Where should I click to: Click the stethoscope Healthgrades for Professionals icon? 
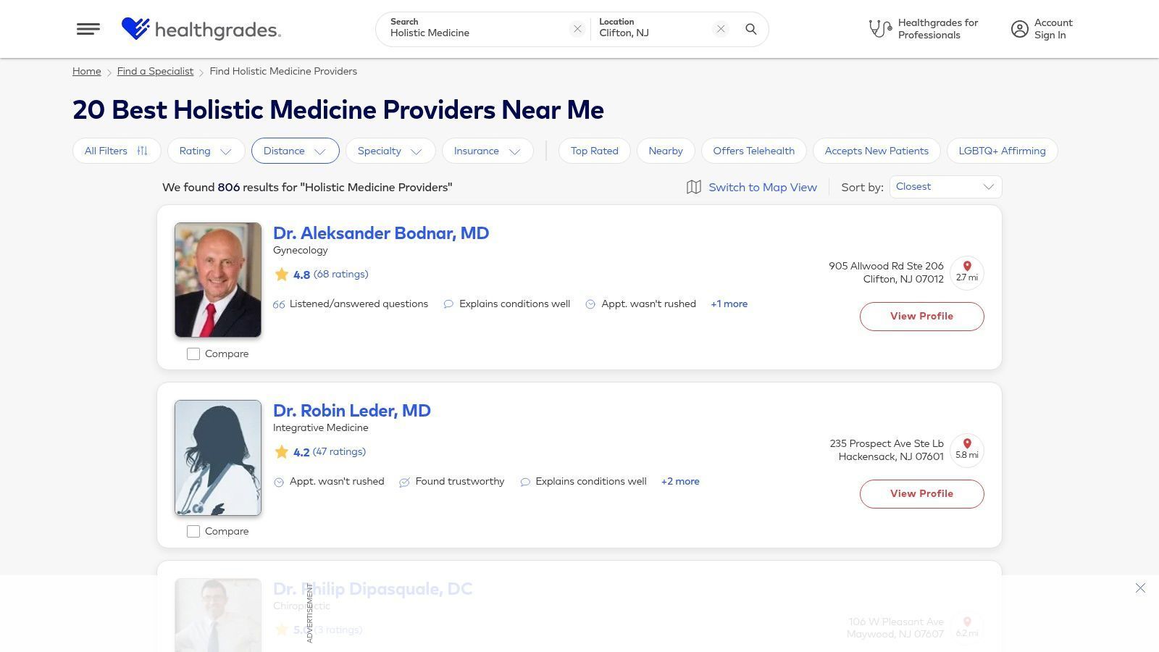coord(880,29)
